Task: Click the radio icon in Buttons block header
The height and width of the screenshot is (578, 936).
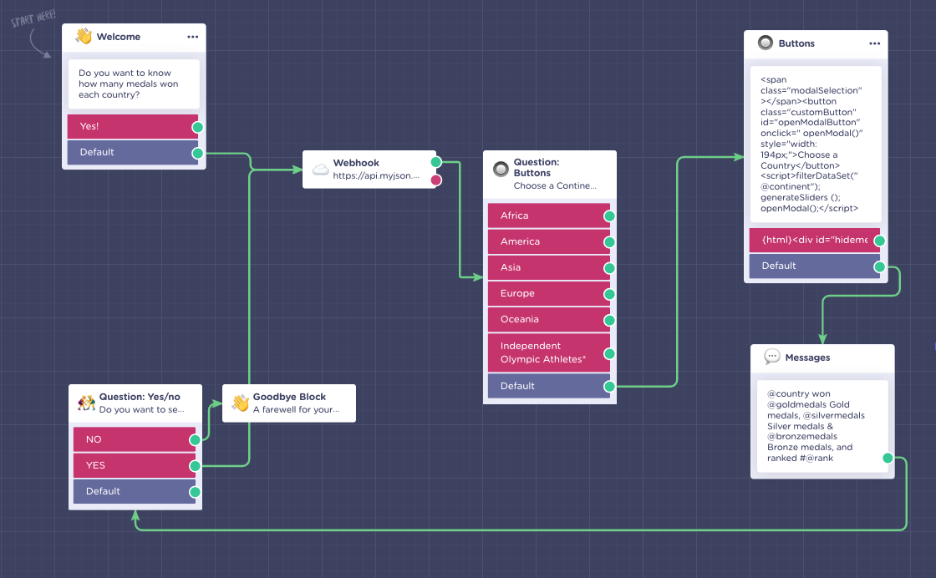Action: 766,43
